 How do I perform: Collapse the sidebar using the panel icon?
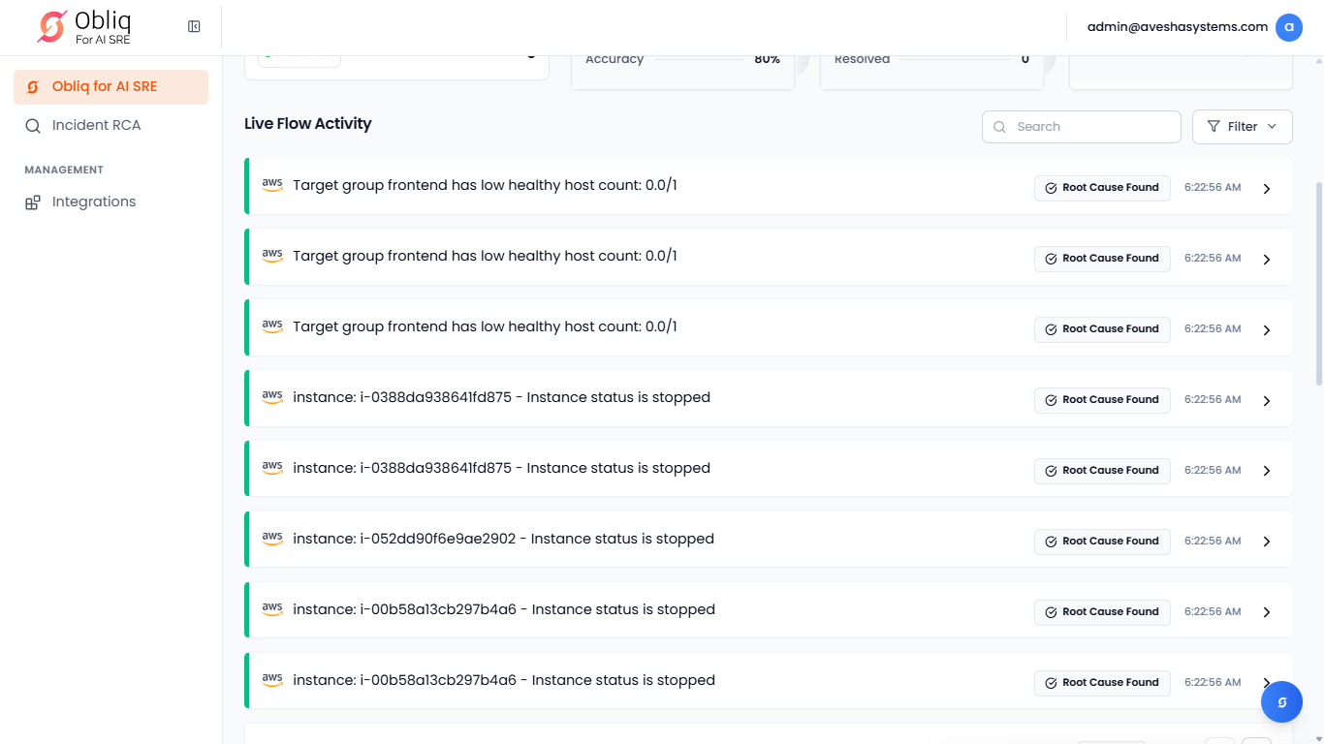tap(194, 27)
